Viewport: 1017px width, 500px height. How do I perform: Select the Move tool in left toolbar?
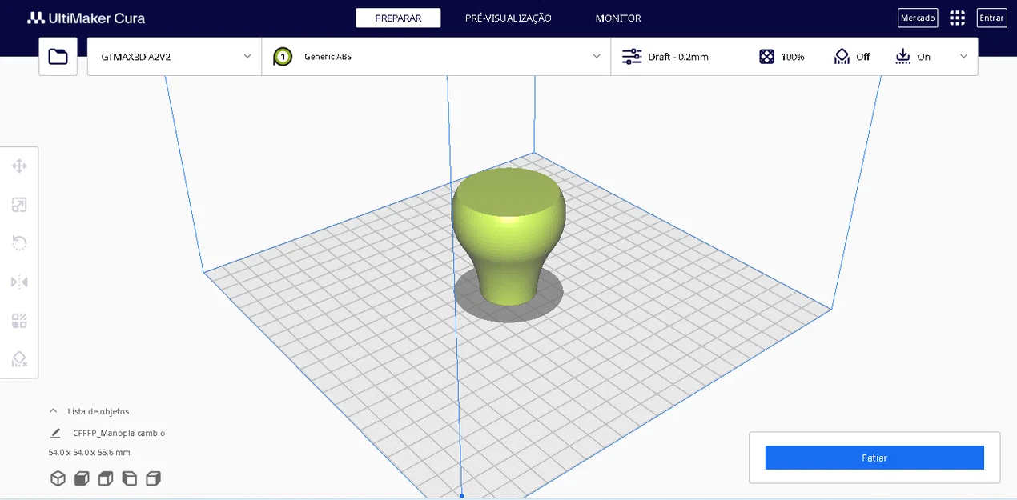19,166
